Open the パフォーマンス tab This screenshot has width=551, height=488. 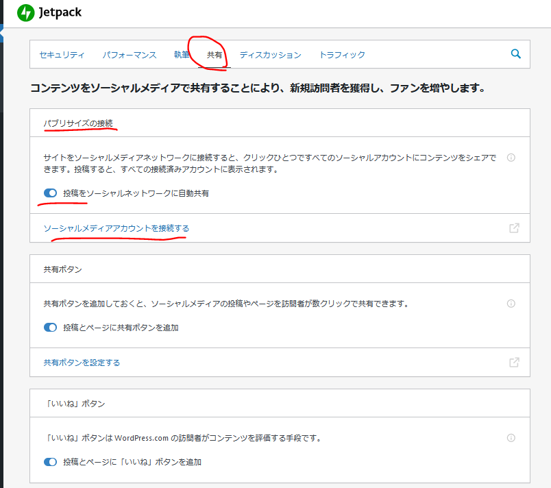(x=130, y=55)
